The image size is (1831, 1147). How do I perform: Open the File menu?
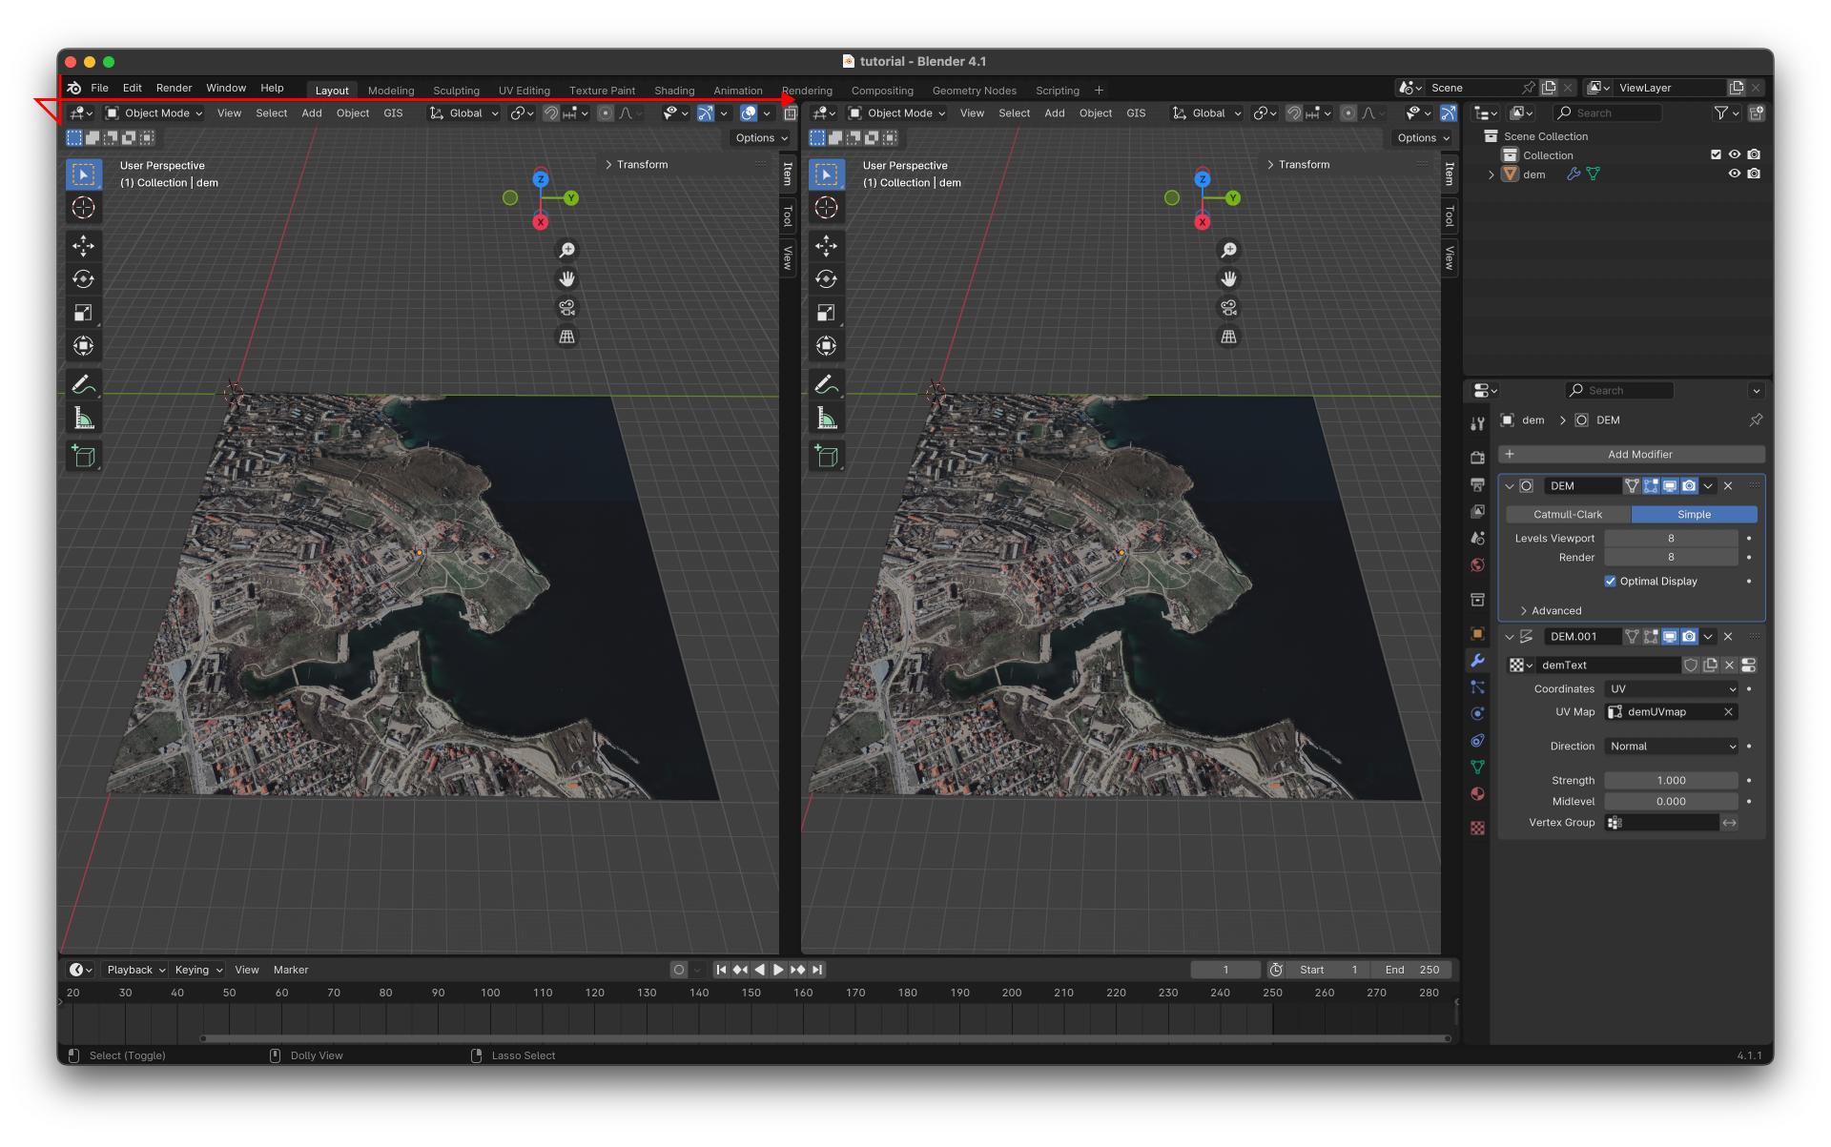[x=99, y=88]
